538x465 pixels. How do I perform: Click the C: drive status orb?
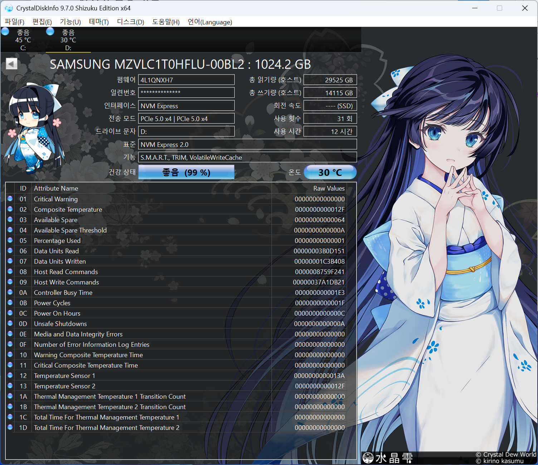click(5, 32)
